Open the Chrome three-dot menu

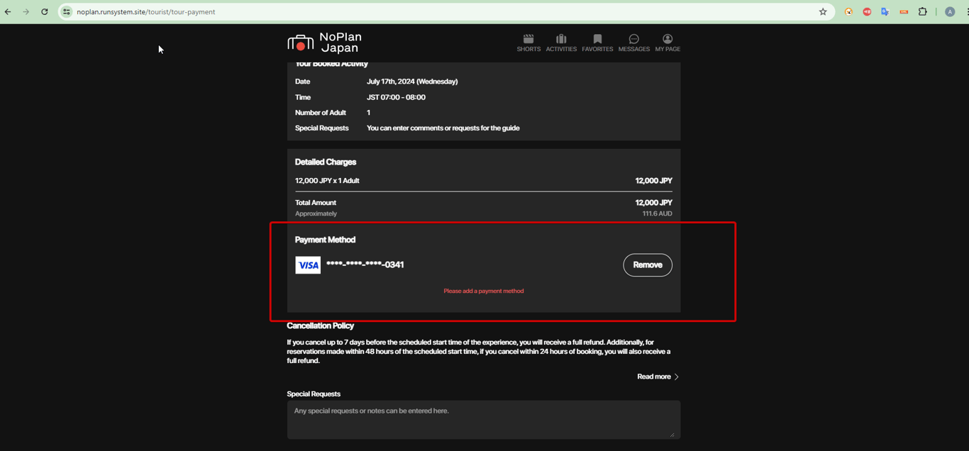966,12
